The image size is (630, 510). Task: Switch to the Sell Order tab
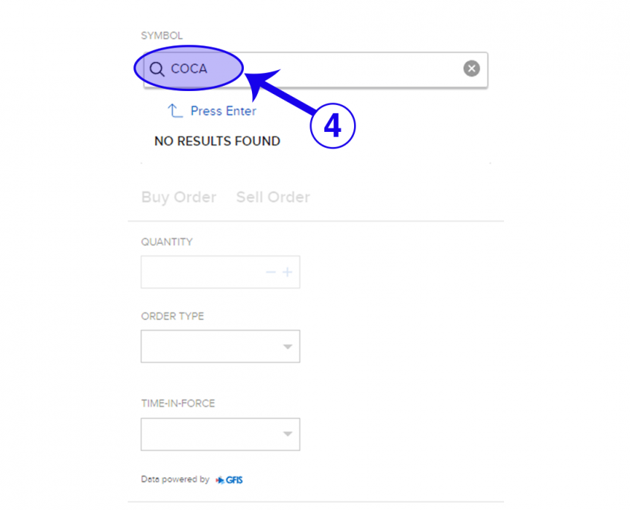[273, 198]
